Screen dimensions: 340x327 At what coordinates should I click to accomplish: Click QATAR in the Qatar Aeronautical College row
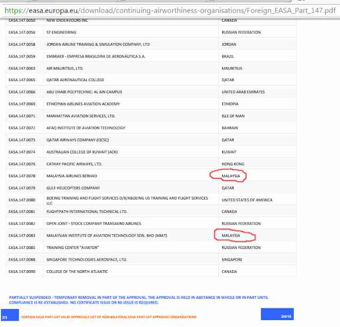tap(228, 80)
